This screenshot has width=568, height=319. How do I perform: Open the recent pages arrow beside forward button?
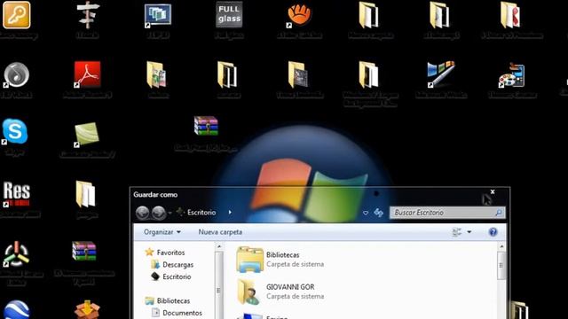[170, 213]
